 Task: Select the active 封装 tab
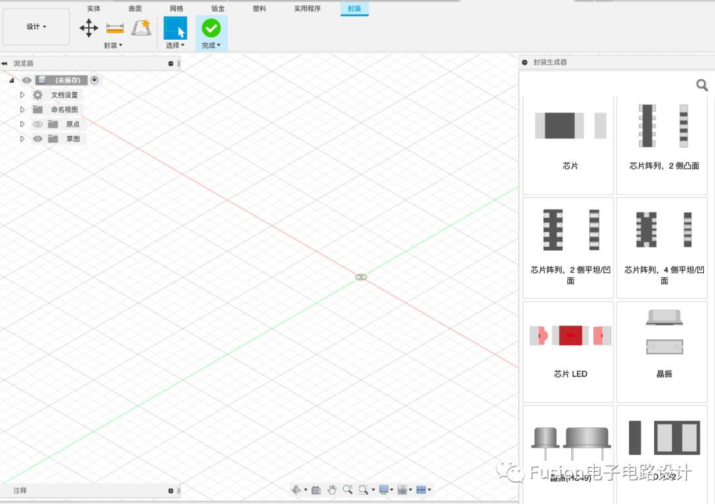tap(354, 9)
